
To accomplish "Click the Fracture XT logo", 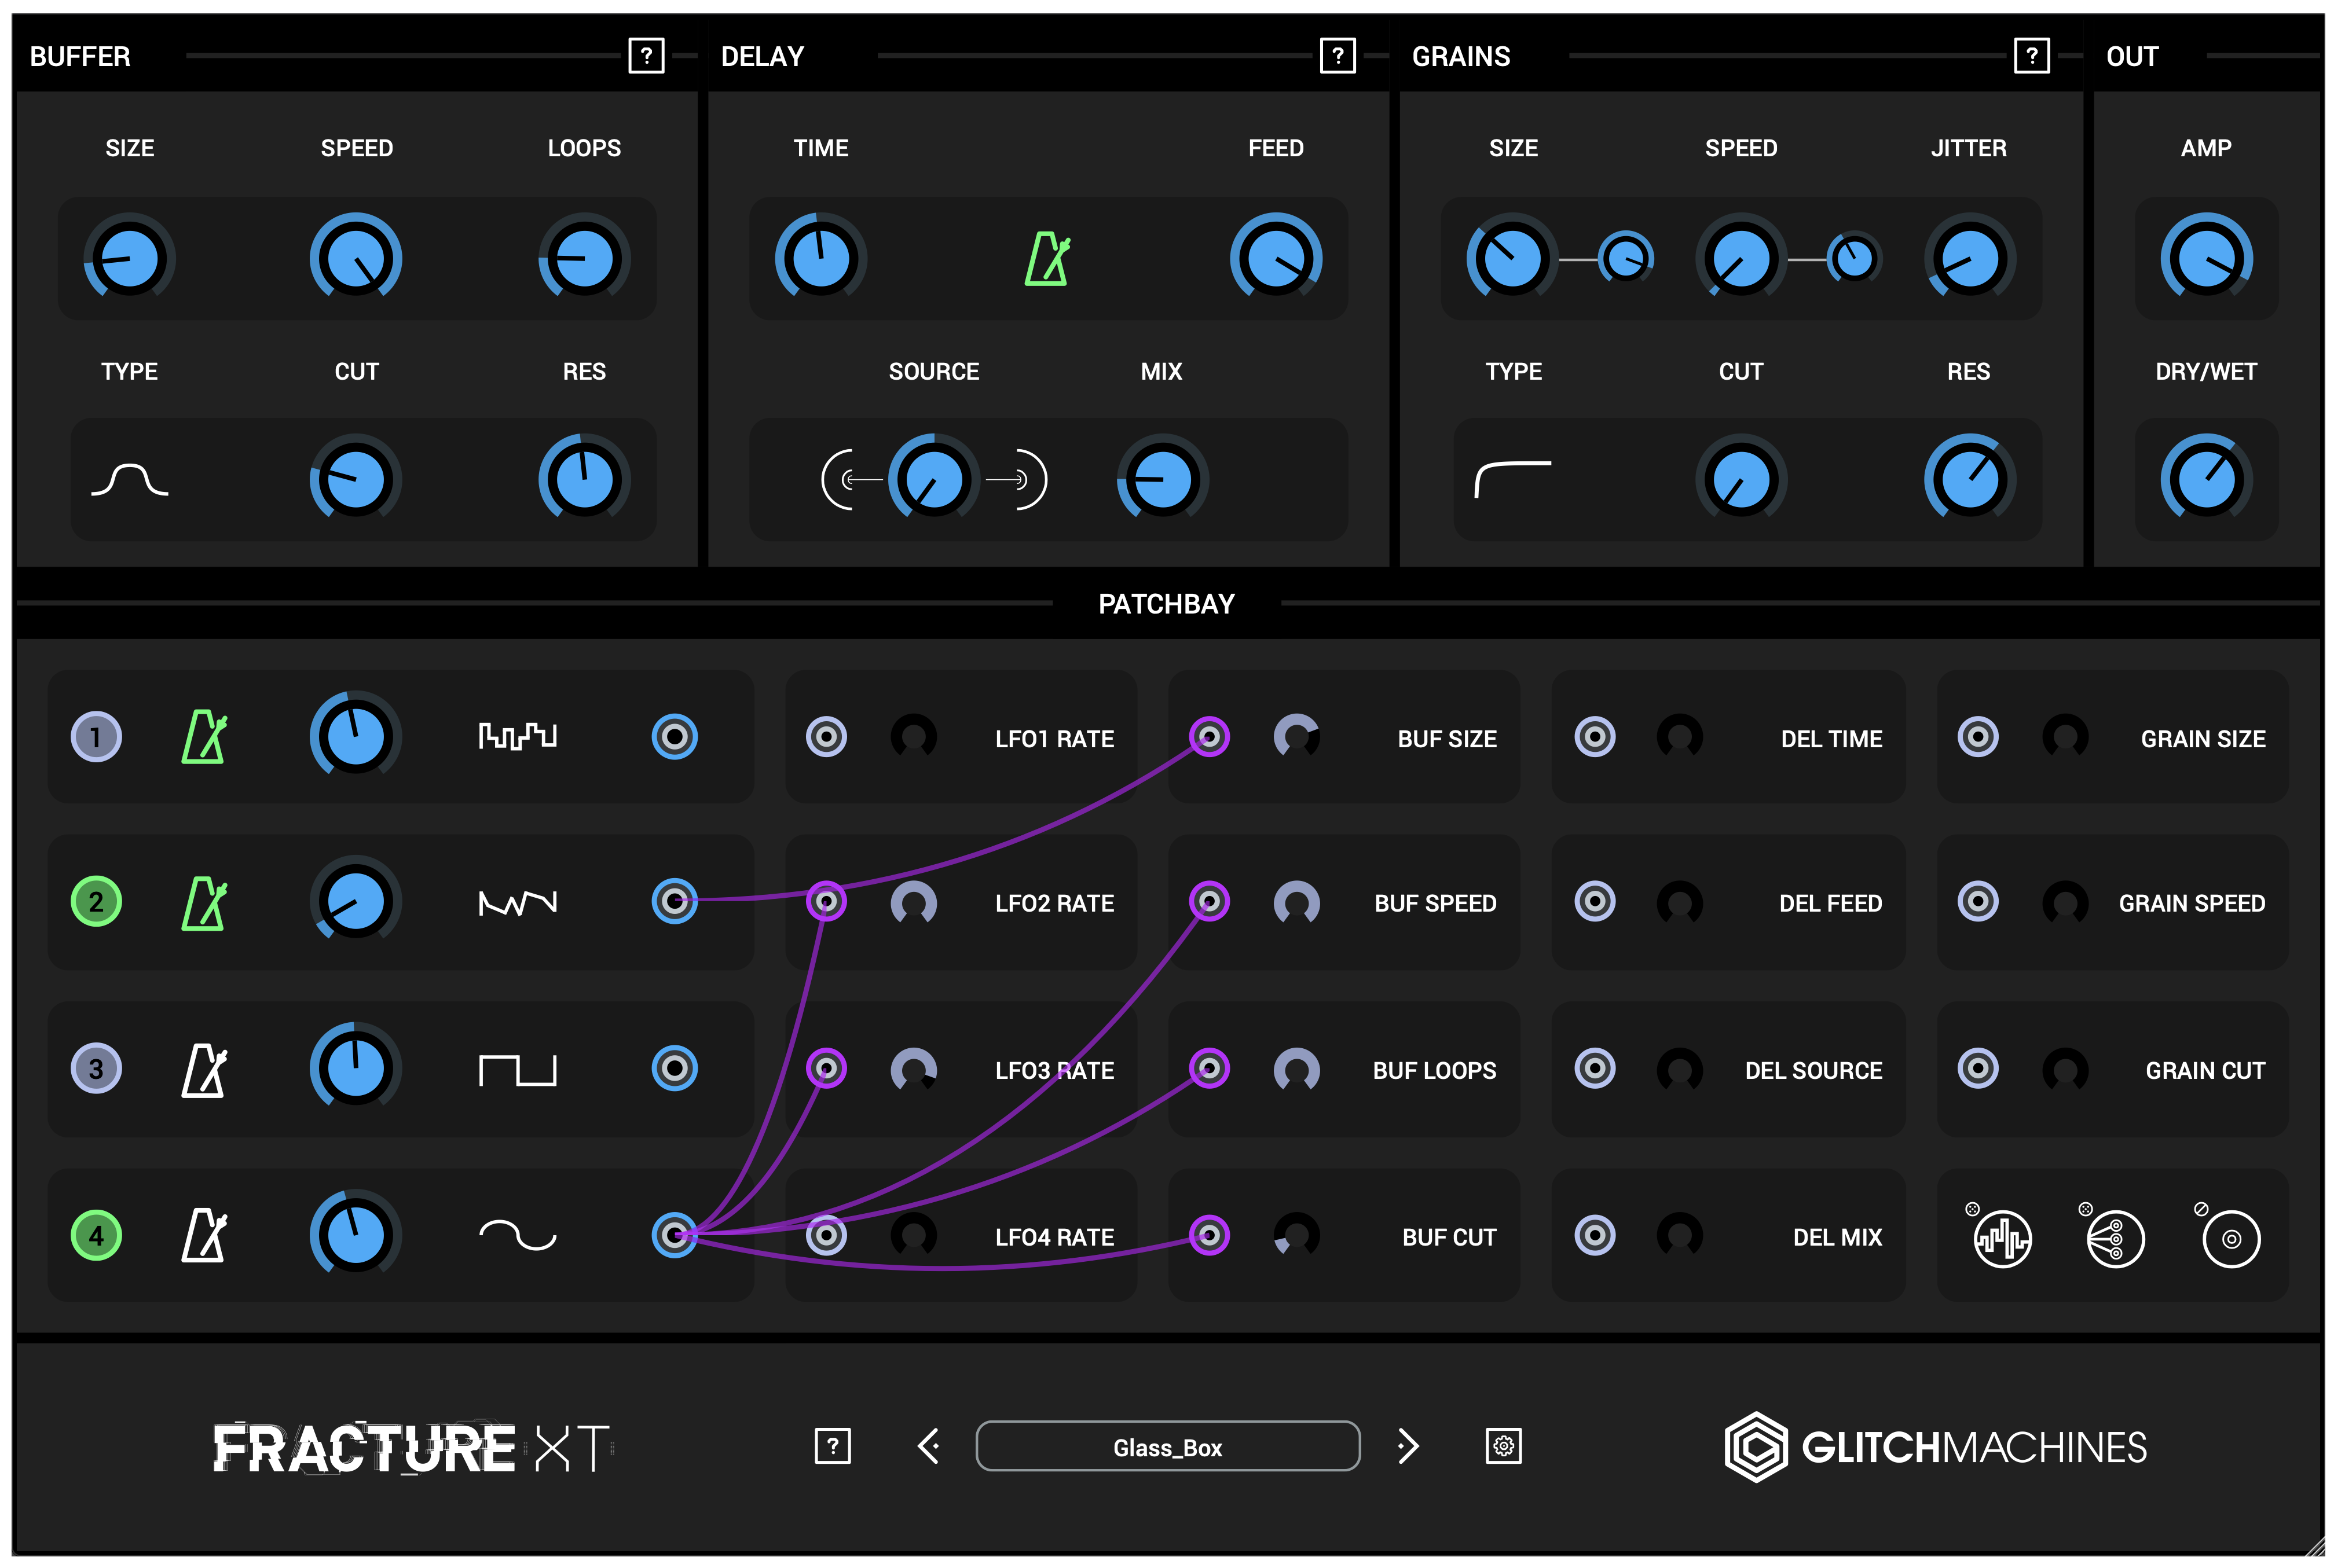I will point(412,1447).
